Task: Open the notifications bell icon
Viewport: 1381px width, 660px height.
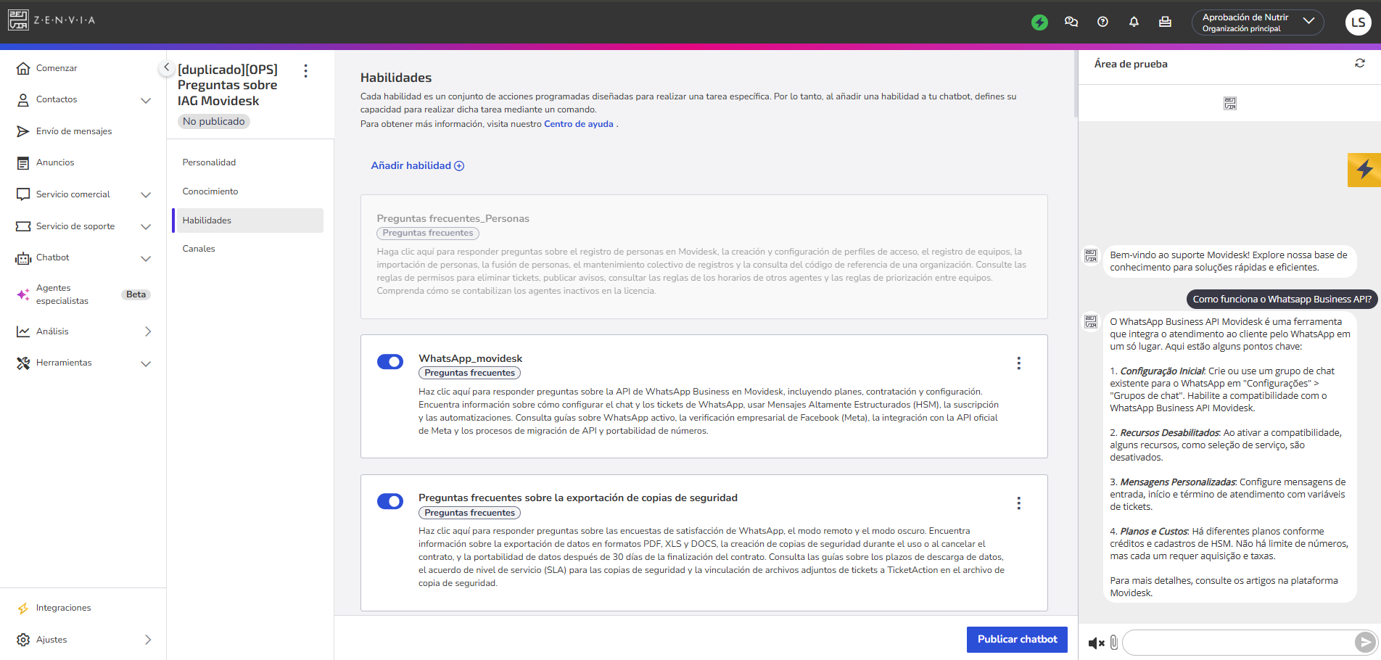Action: click(1134, 22)
